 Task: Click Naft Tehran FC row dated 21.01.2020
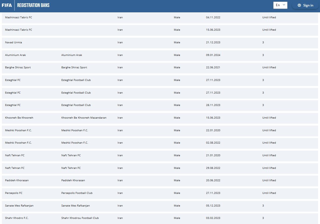click(x=15, y=155)
